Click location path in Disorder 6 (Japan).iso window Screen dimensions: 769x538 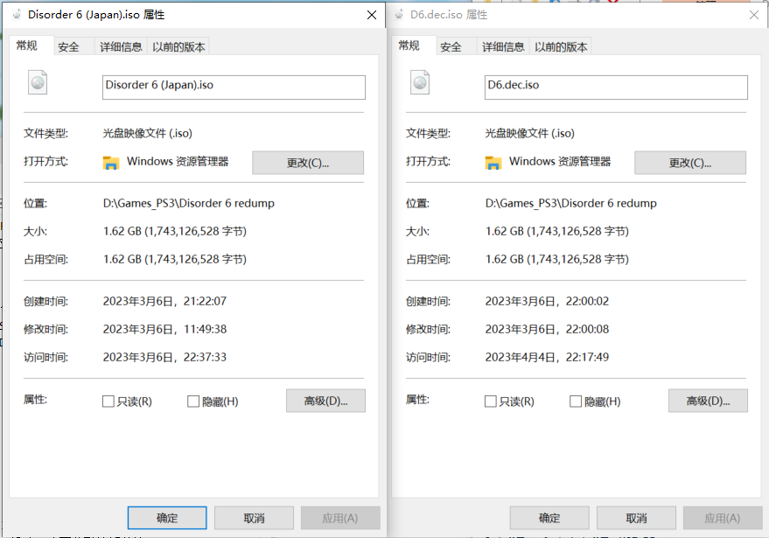[x=189, y=203]
